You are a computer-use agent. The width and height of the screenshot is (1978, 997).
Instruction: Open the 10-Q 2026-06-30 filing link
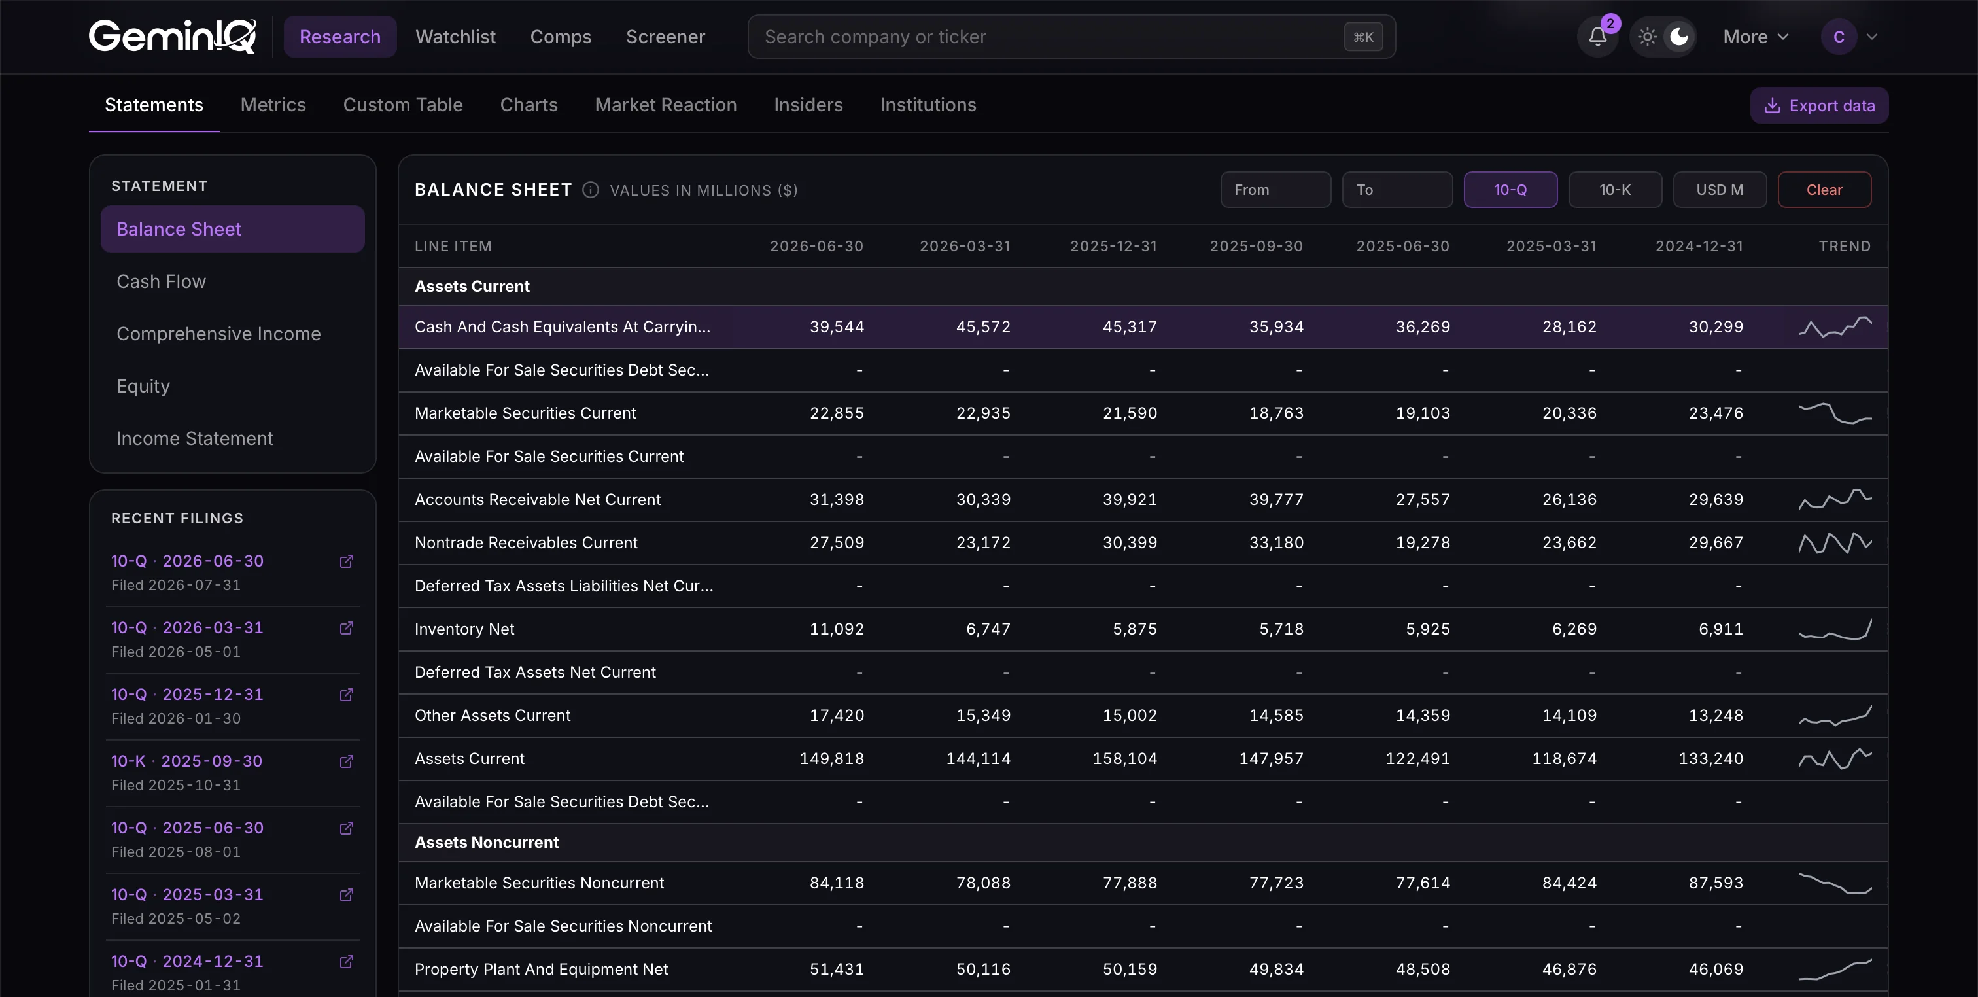click(x=187, y=561)
